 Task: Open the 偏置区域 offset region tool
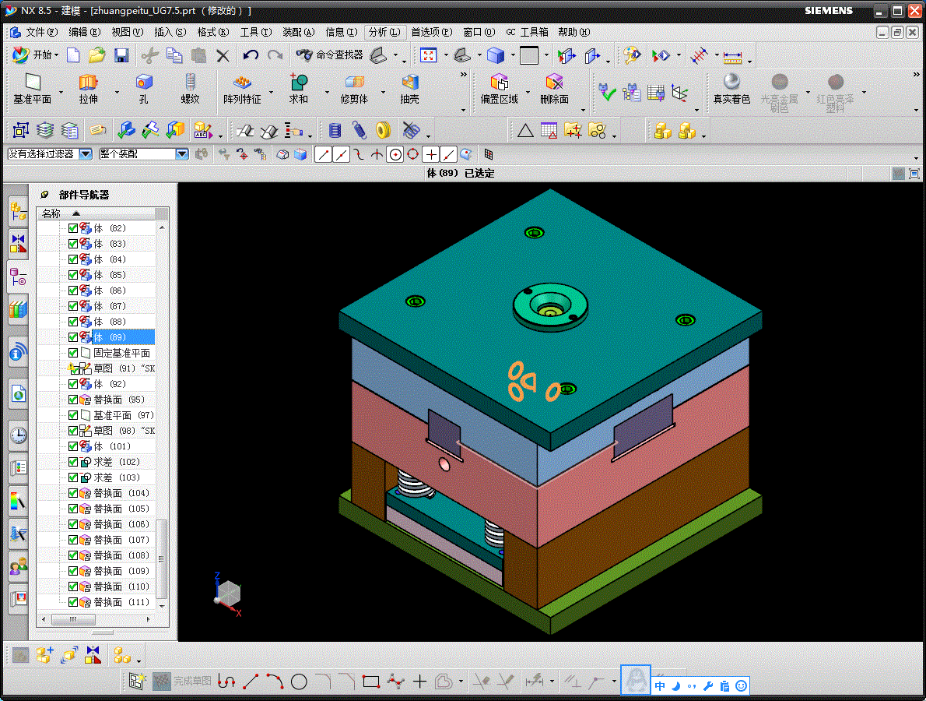[499, 89]
